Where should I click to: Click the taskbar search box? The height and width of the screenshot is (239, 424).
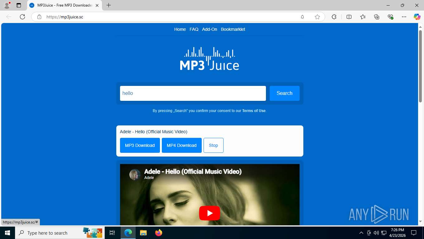pos(59,233)
